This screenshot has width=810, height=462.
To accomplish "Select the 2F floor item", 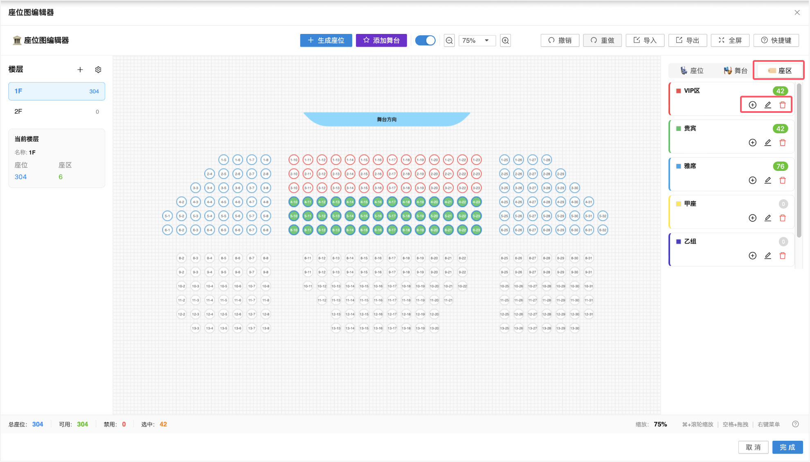I will [x=56, y=112].
